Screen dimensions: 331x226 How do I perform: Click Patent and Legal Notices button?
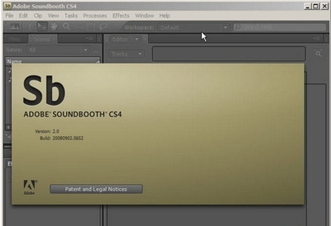96,188
